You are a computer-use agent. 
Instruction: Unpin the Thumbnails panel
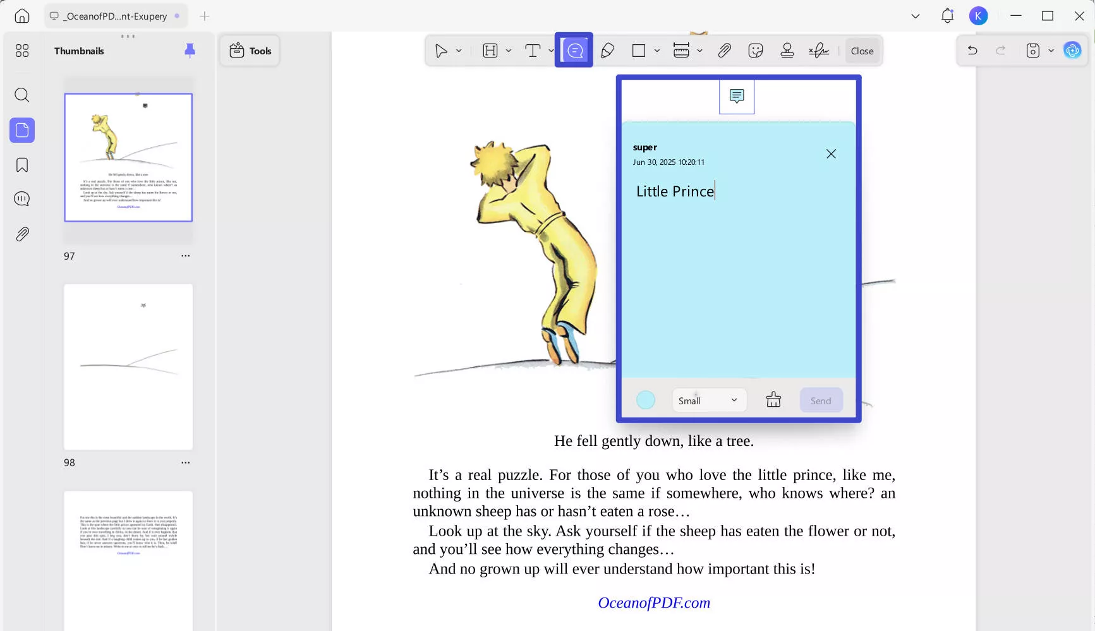[190, 51]
